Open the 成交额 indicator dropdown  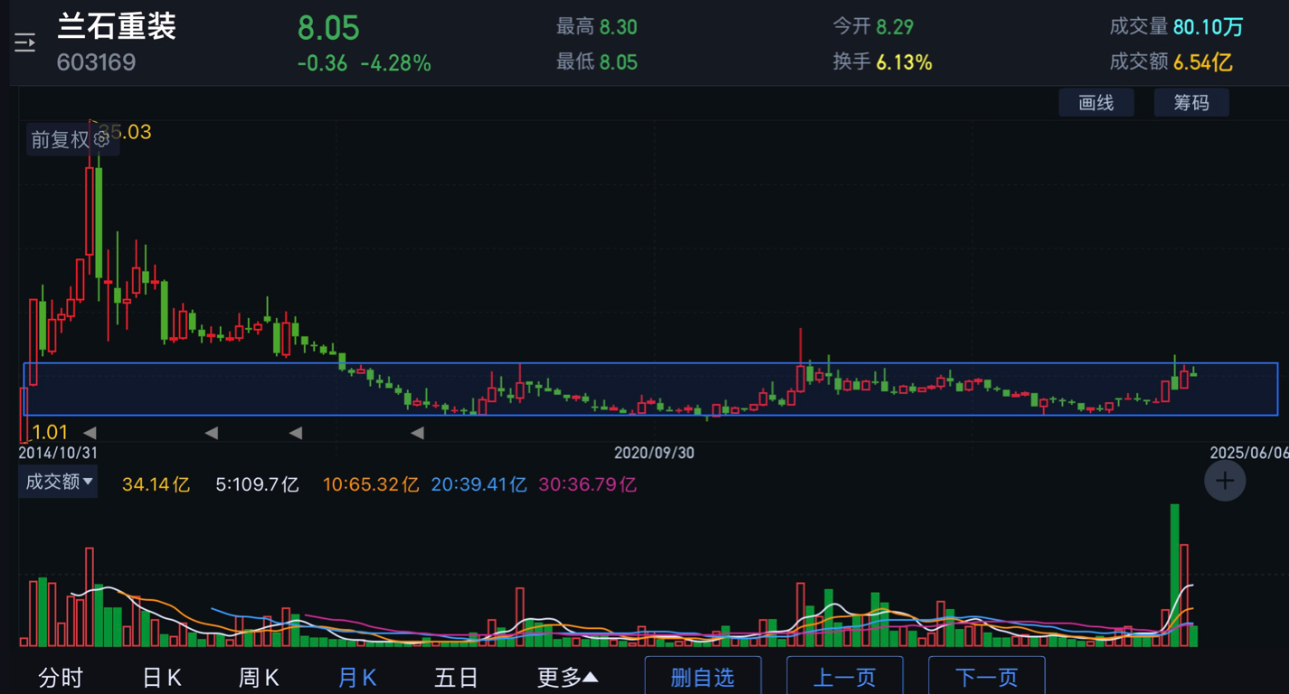tap(59, 482)
